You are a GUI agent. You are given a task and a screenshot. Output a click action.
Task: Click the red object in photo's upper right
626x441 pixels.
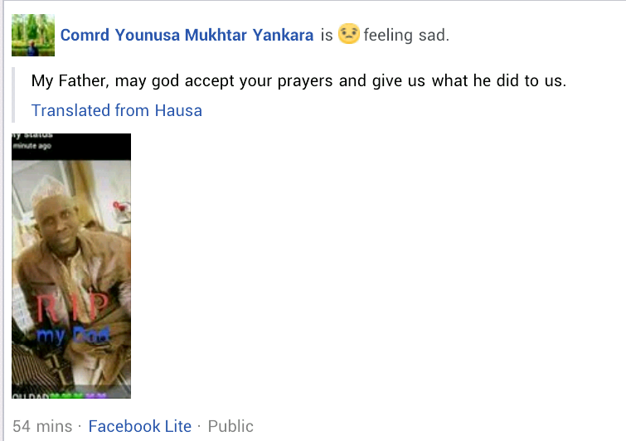click(119, 207)
